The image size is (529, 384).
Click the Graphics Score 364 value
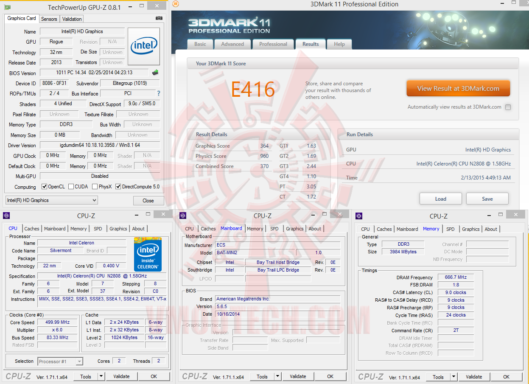tap(264, 146)
